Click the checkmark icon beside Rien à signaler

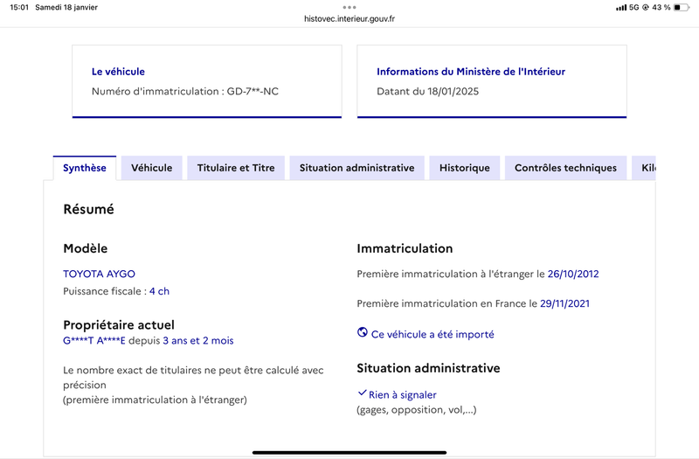(362, 393)
